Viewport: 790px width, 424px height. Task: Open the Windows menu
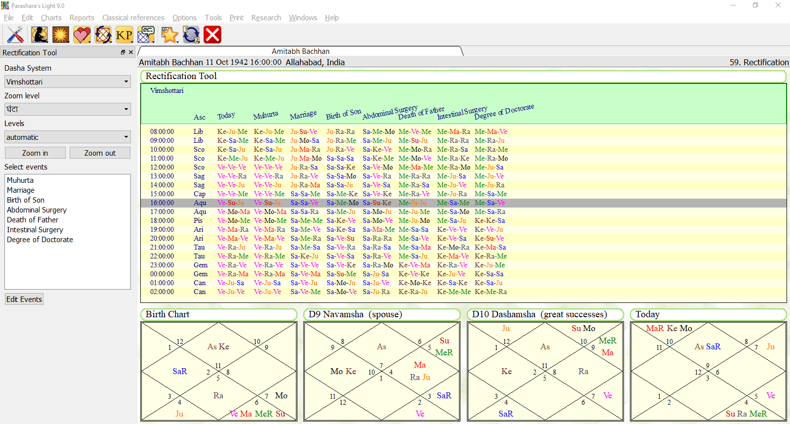click(x=303, y=18)
